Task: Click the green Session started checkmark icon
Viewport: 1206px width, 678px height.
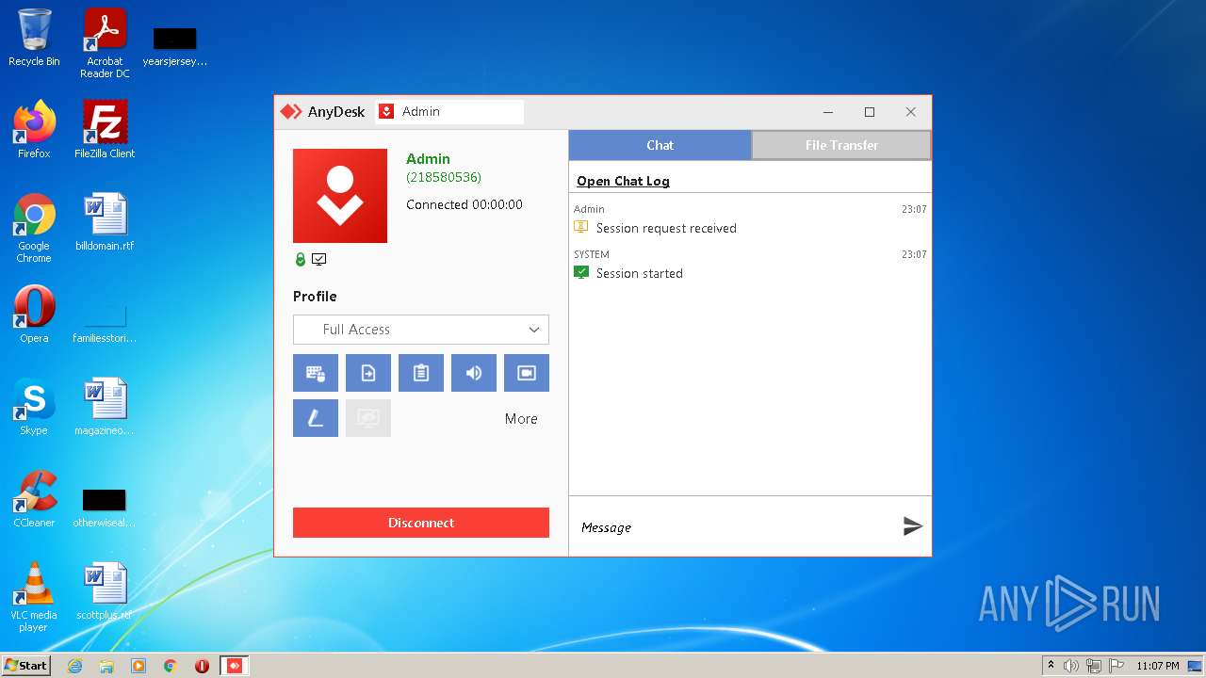Action: [581, 272]
